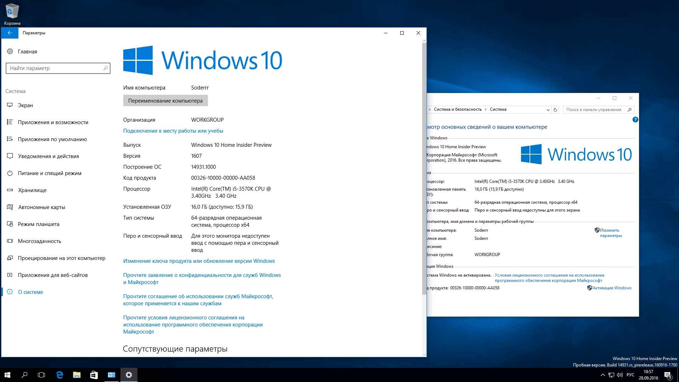Click the Режим планшета tablet icon

[x=10, y=224]
